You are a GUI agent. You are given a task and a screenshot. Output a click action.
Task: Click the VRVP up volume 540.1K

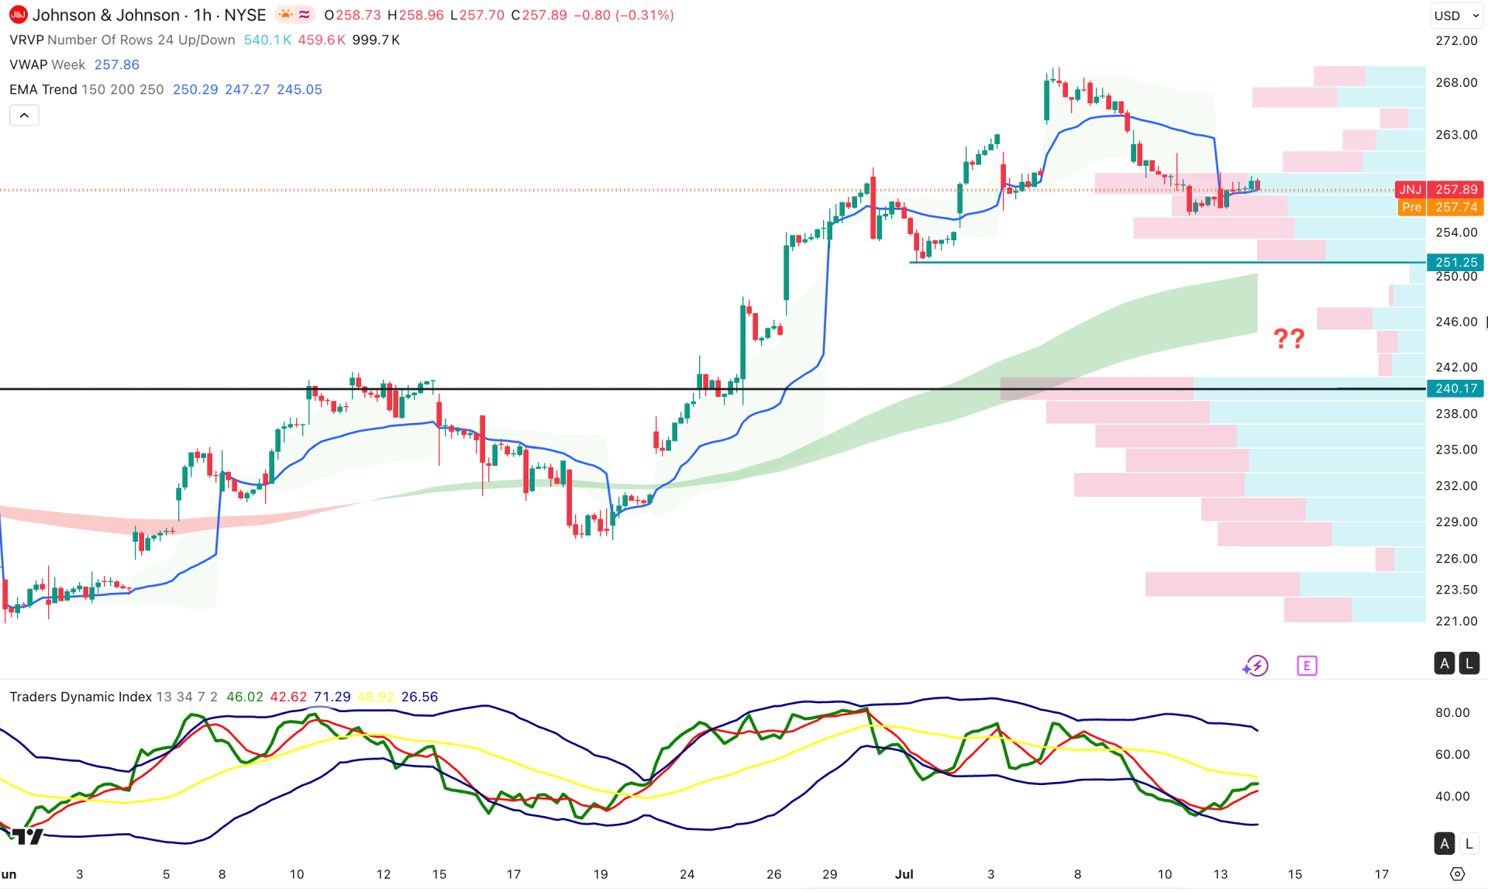267,40
